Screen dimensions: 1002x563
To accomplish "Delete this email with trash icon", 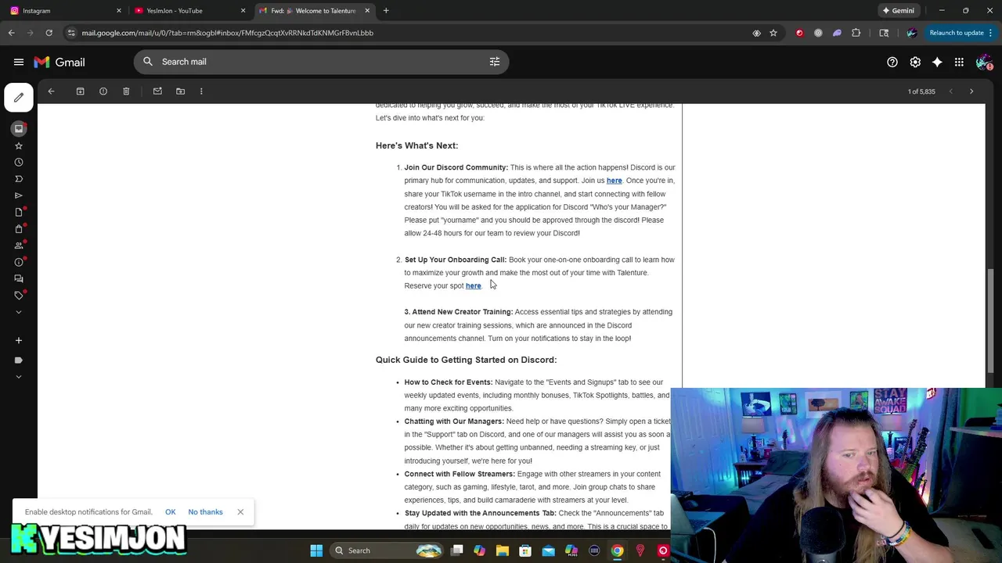I will [126, 91].
